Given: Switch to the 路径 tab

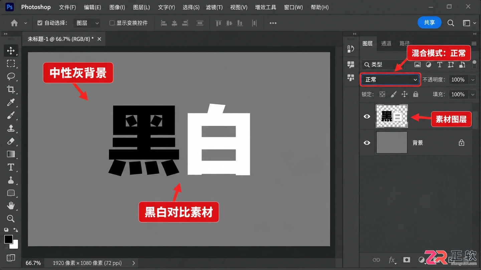Looking at the screenshot, I should 405,43.
